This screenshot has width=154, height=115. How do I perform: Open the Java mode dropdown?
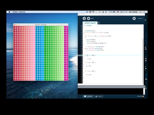140,19
